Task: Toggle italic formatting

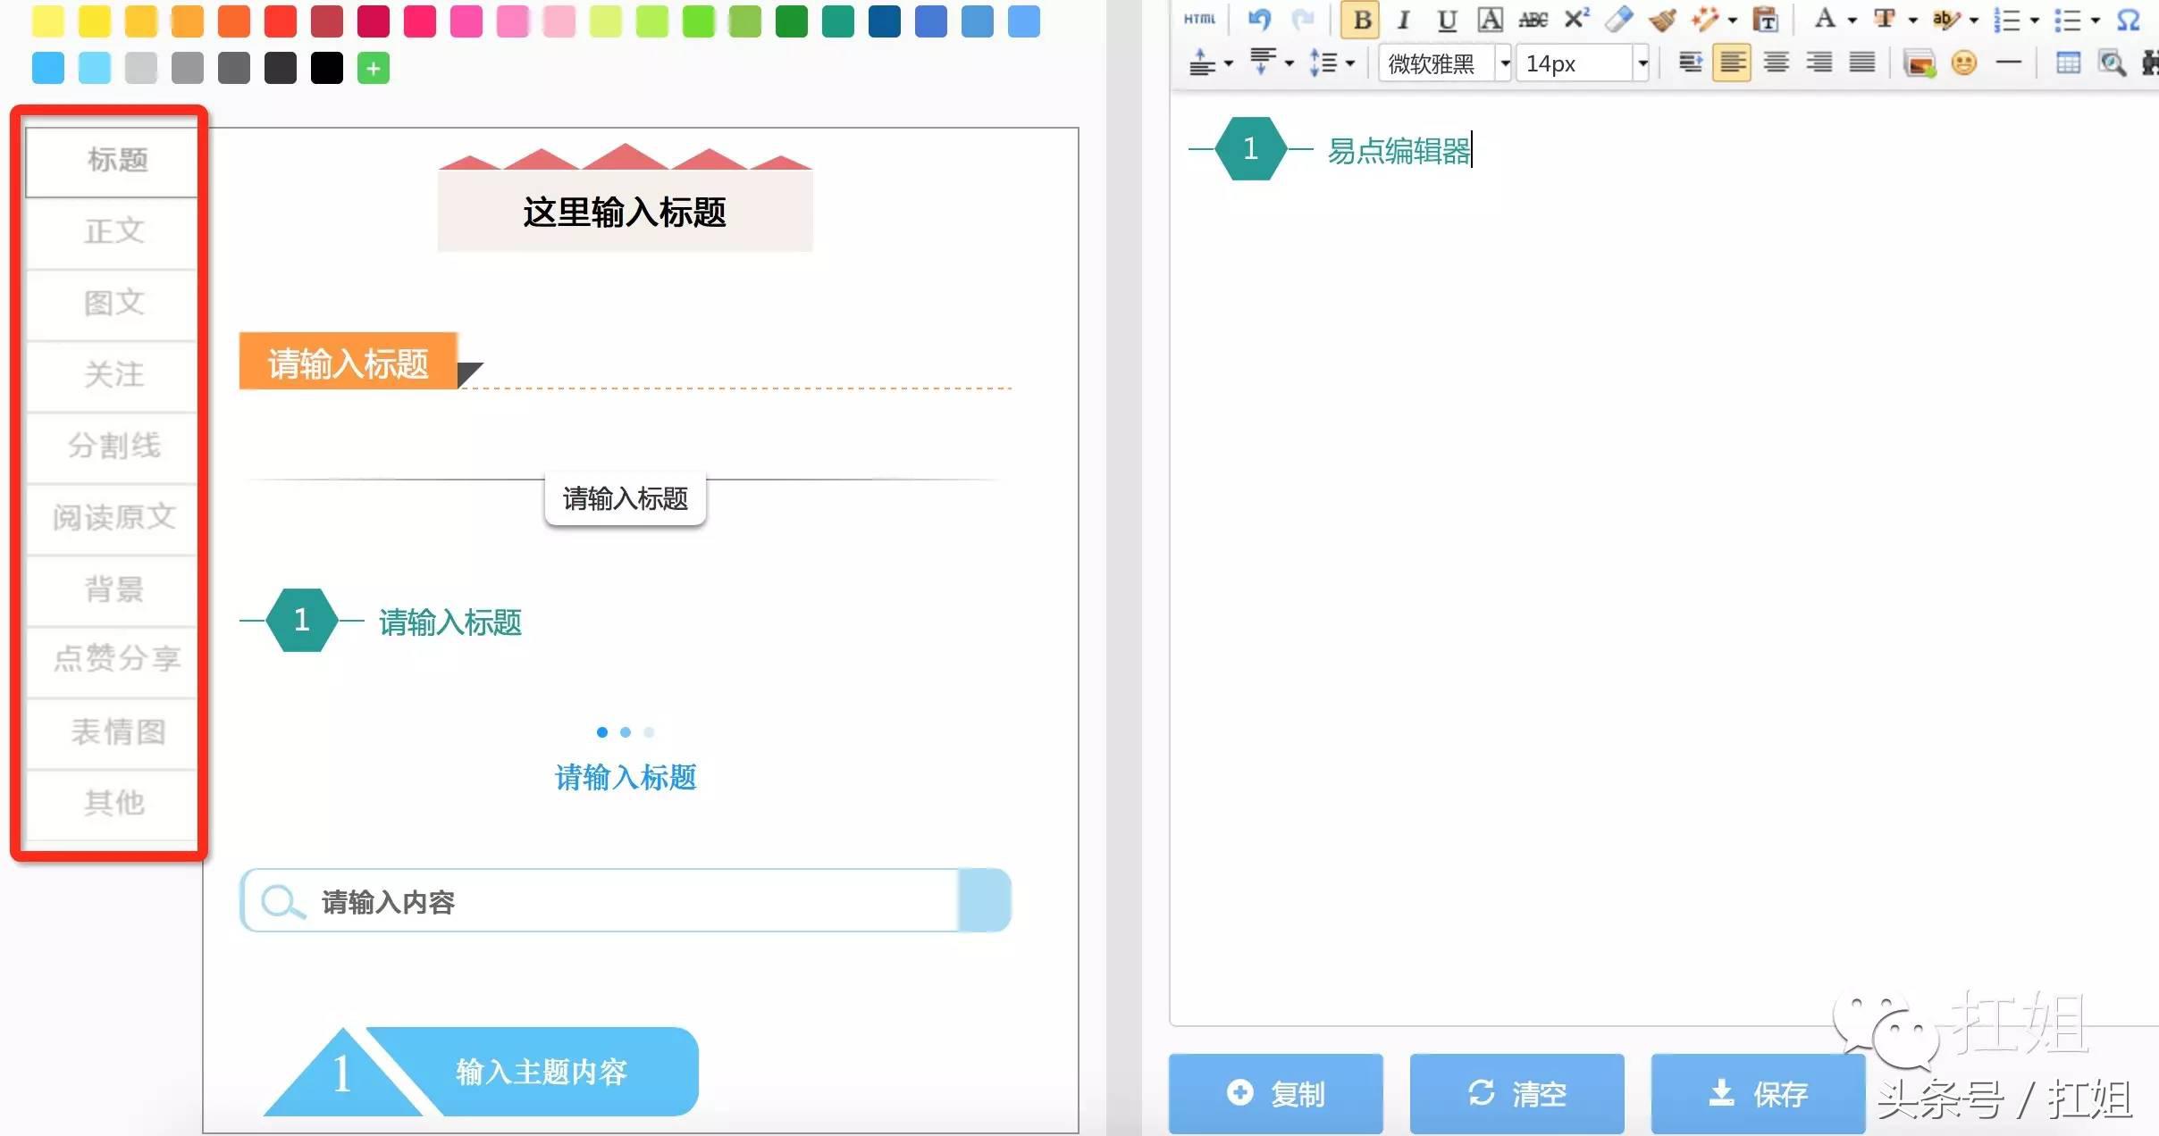Action: (1403, 20)
